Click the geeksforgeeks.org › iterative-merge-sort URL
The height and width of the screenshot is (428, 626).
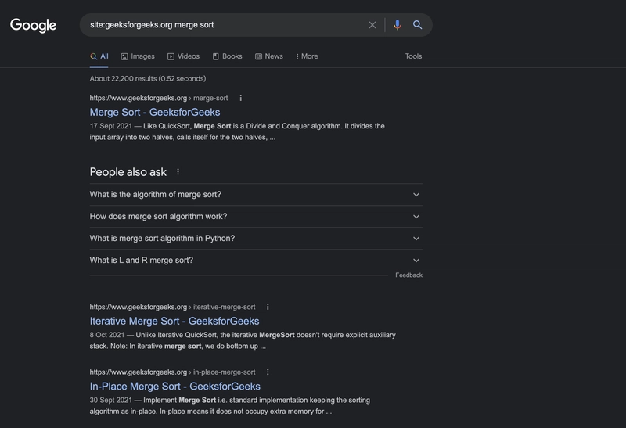click(x=172, y=307)
